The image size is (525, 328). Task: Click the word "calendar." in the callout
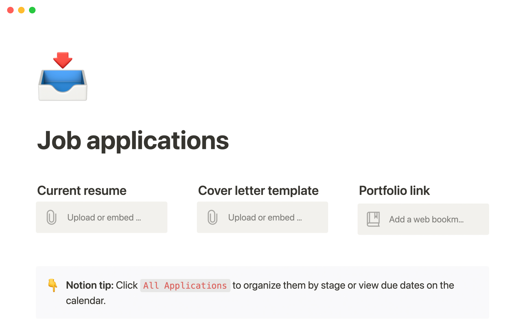point(86,301)
